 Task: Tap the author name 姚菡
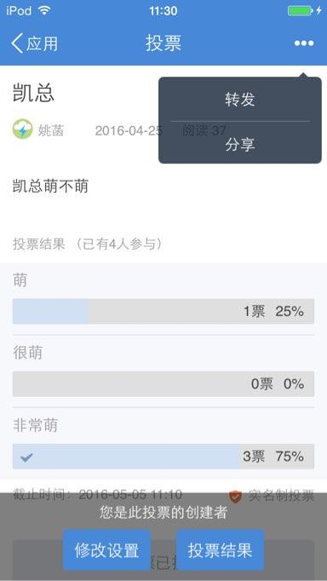[51, 130]
